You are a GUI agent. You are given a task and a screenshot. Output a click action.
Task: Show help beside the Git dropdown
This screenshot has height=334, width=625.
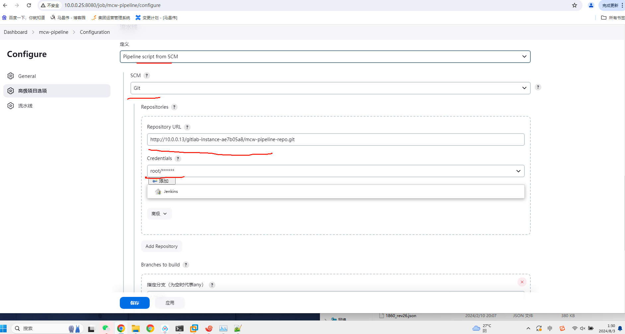coord(538,87)
